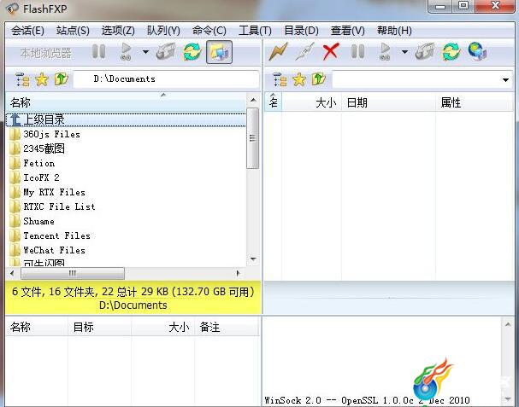Click the local pane pause button
This screenshot has width=519, height=407.
[98, 52]
